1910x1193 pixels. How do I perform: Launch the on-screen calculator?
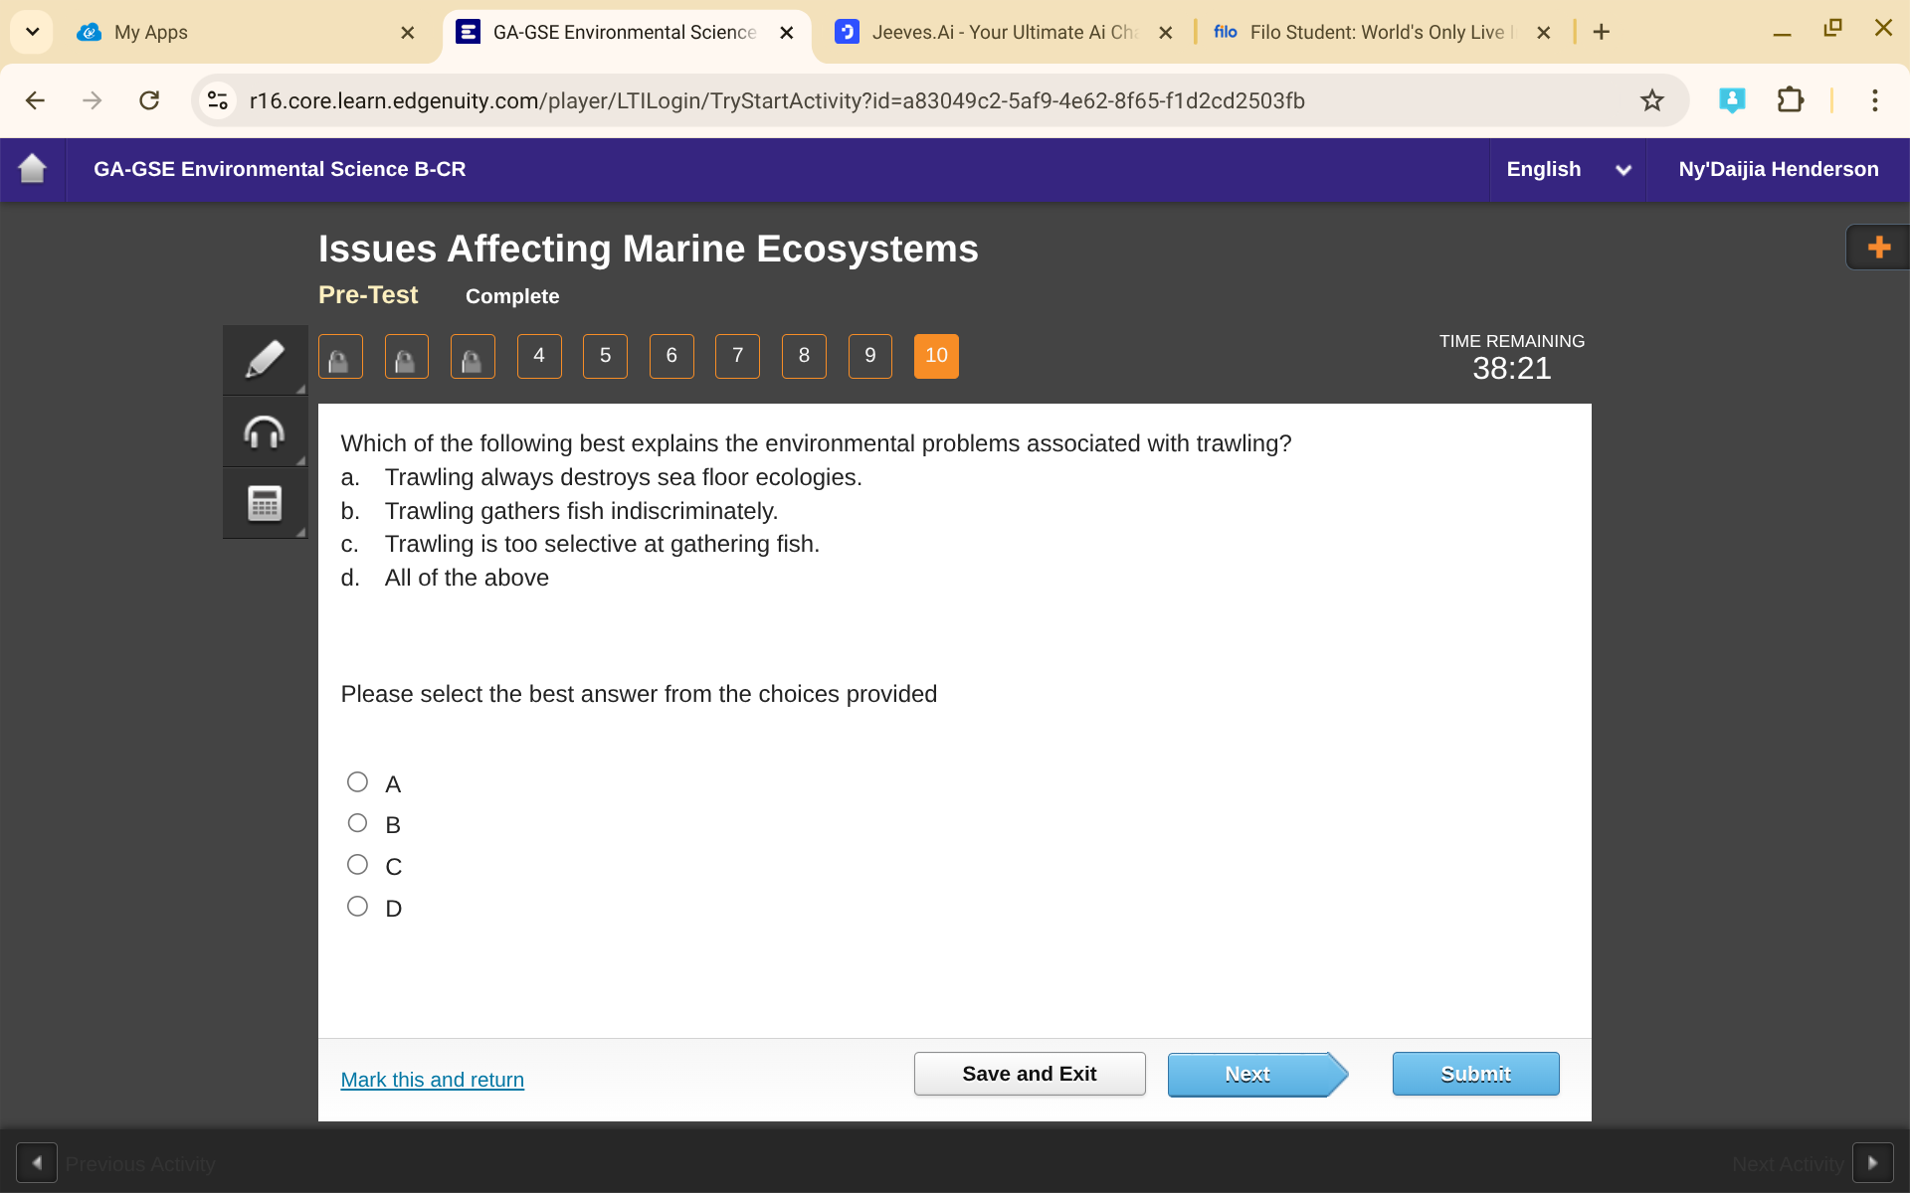pyautogui.click(x=264, y=503)
